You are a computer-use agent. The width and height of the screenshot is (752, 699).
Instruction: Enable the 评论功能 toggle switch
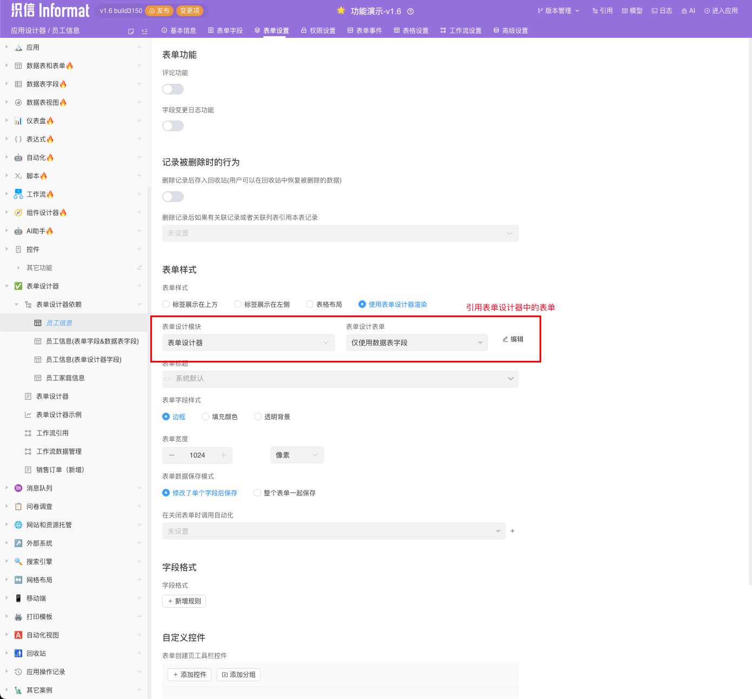[173, 89]
